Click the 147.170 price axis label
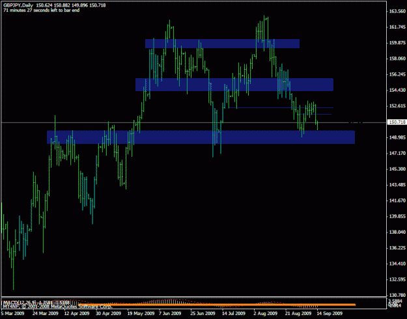 [397, 154]
